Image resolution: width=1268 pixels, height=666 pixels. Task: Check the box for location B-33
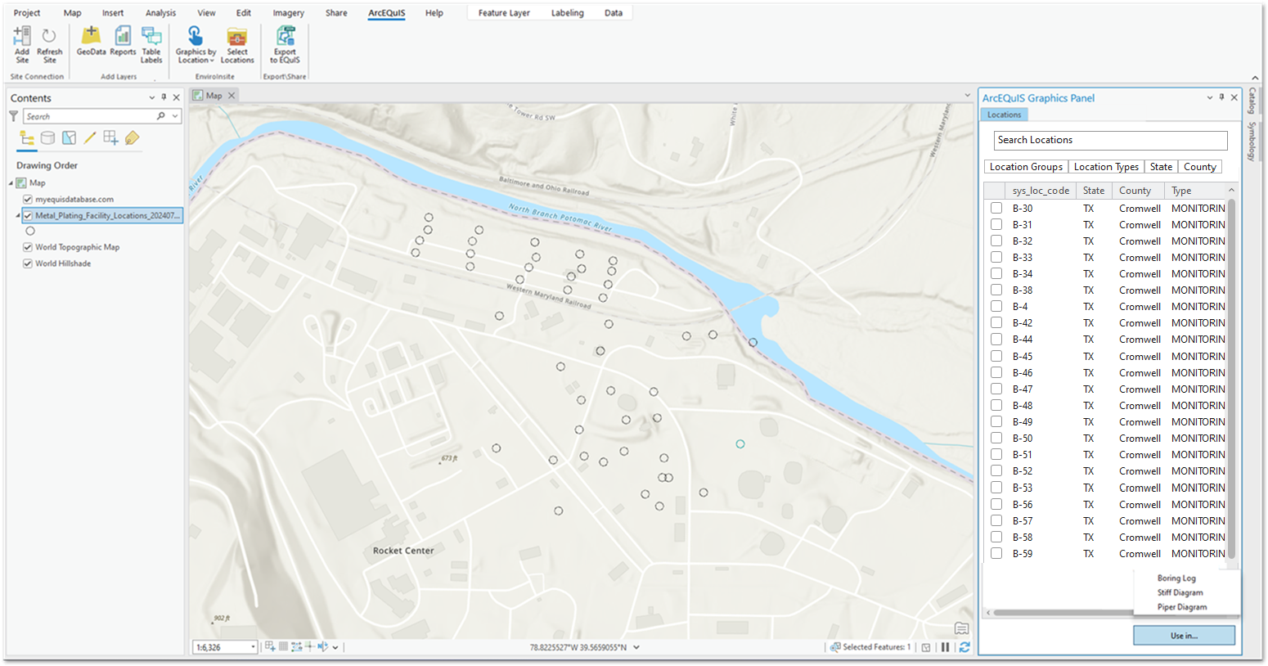996,257
